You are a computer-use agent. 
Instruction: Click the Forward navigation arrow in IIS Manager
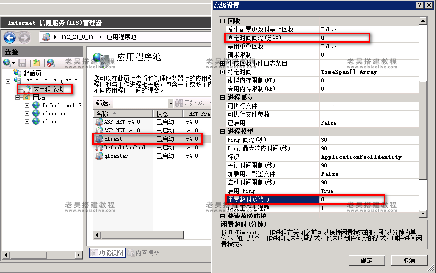pyautogui.click(x=24, y=37)
